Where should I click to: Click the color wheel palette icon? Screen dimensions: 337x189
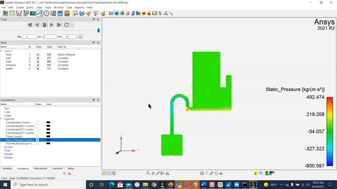point(122,13)
